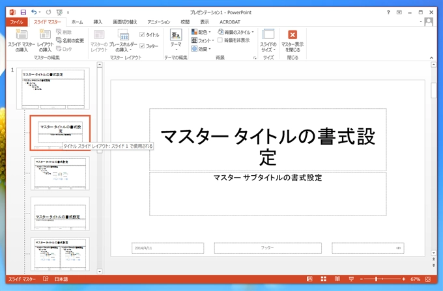
Task: Open quick access toolbar customize arrow
Action: click(68, 12)
